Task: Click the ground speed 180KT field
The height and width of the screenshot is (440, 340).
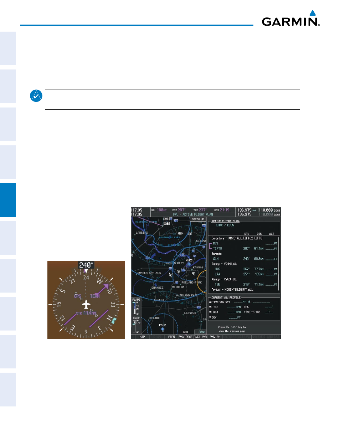Action: pyautogui.click(x=159, y=210)
